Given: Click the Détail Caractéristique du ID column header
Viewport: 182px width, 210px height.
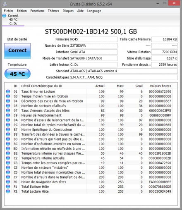Looking at the screenshot, I should (x=53, y=86).
